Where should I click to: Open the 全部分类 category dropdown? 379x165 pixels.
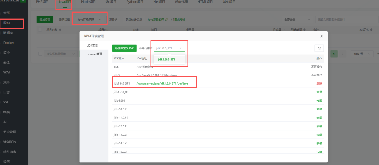tap(297, 20)
